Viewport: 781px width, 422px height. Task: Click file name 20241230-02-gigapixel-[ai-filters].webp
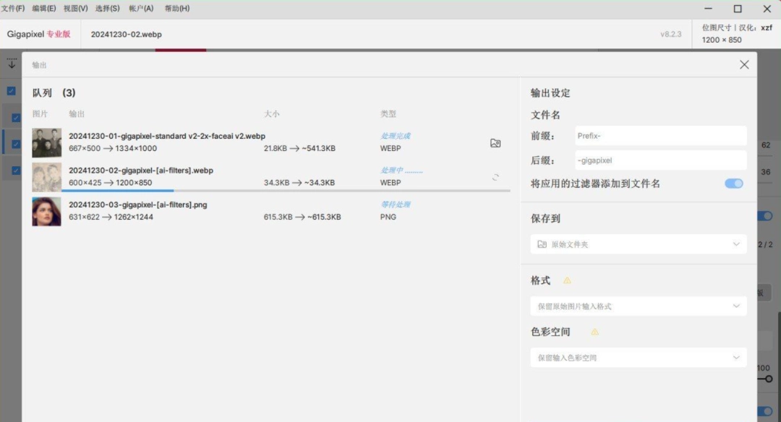[x=141, y=171]
